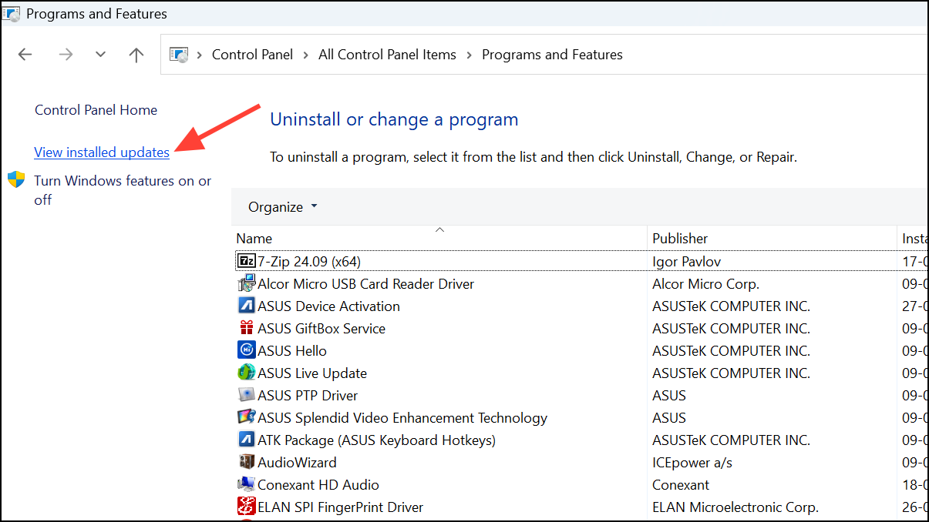This screenshot has height=522, width=929.
Task: Click the ASUS GiftBox Service gift icon
Action: pos(246,328)
